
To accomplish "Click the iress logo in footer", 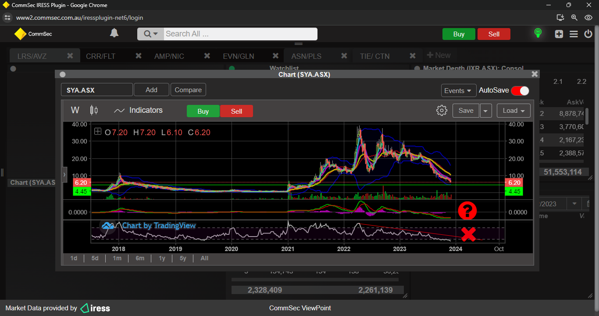I will (95, 308).
